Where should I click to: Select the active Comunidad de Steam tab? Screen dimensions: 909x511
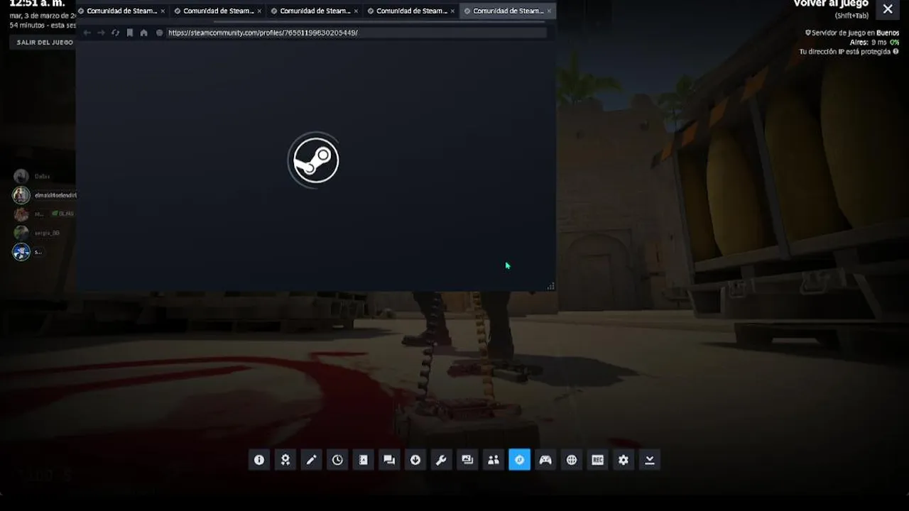[x=508, y=11]
